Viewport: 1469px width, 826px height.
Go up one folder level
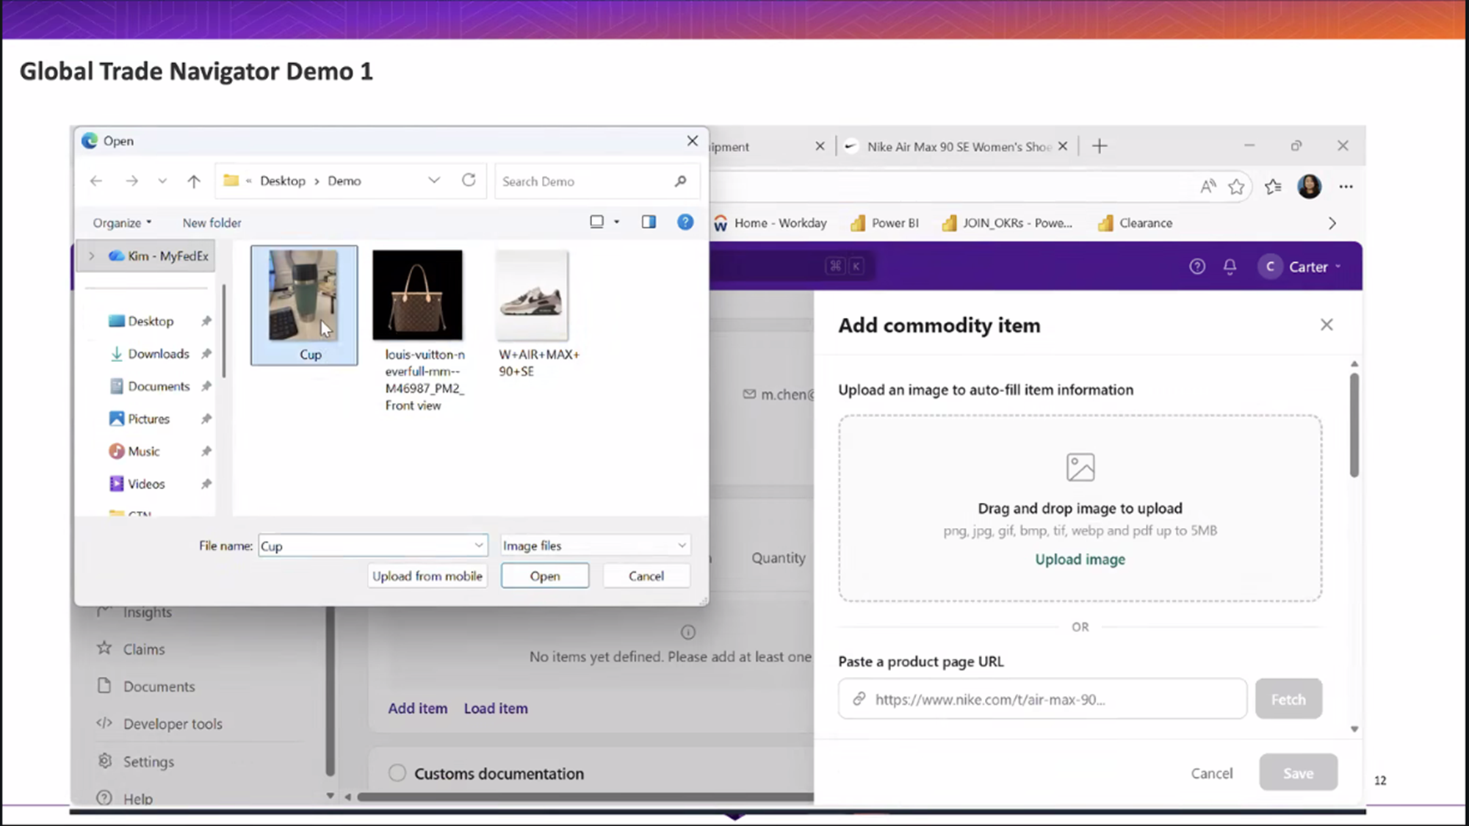[x=194, y=181]
